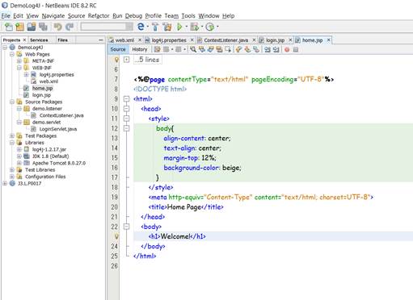Collapse the body{ fold on line 12

(x=126, y=128)
